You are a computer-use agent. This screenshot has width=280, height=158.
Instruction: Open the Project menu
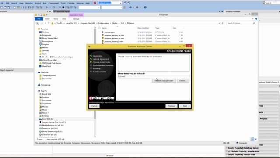tap(38, 3)
